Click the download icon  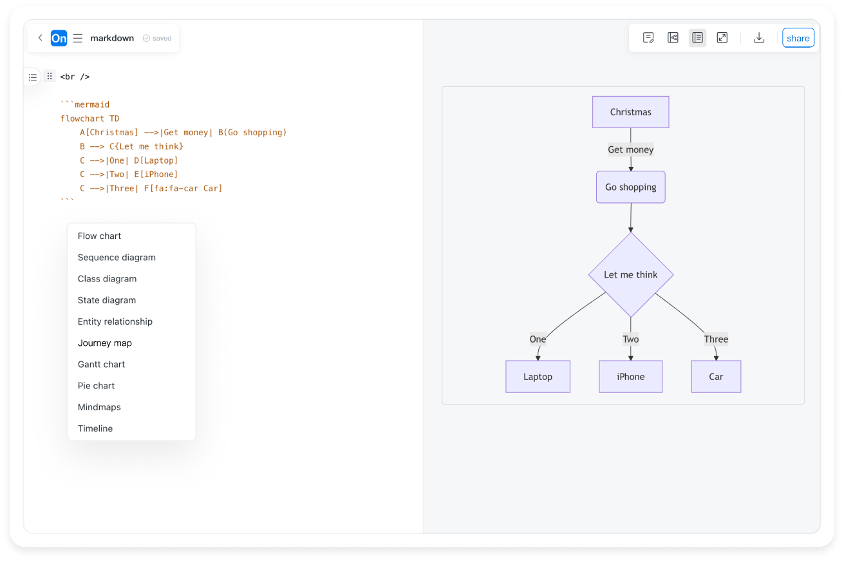[759, 38]
